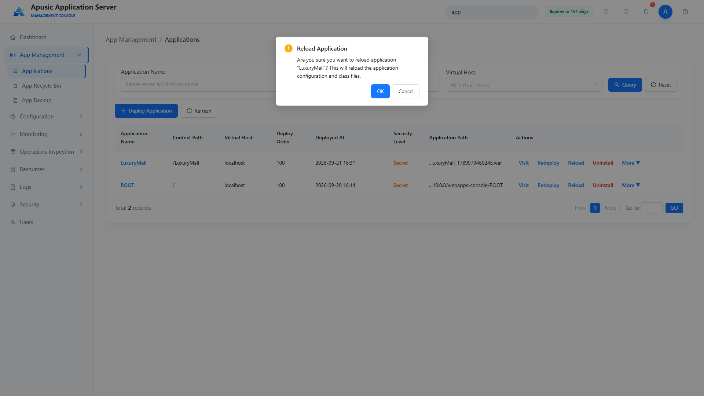Screen dimensions: 704x396
Task: Click the LuxuryMall application name link
Action: click(x=133, y=163)
